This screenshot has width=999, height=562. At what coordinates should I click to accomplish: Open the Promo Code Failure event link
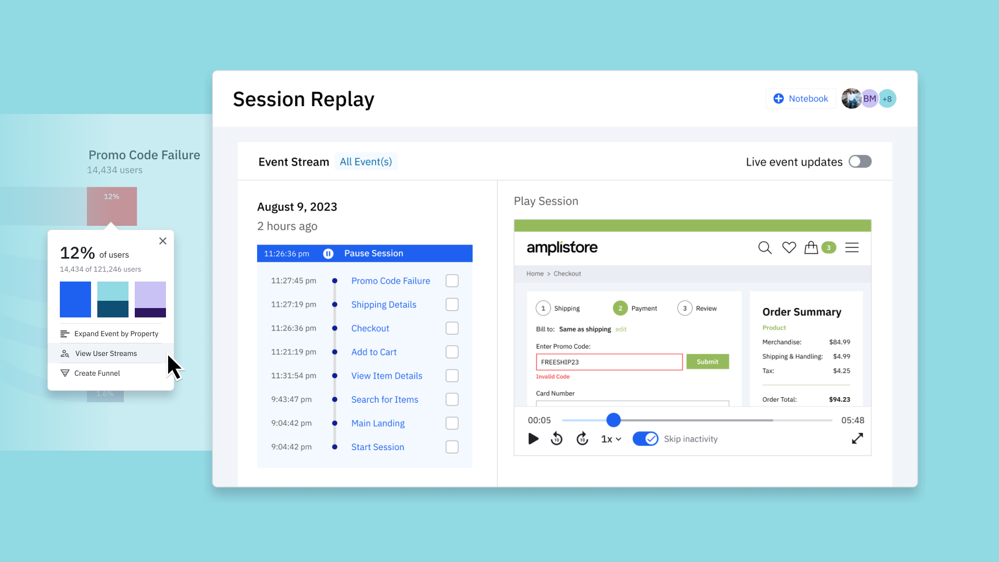tap(391, 280)
